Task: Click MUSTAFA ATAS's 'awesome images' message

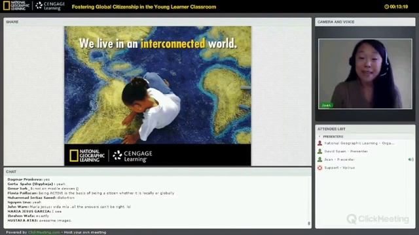Action: (39, 221)
